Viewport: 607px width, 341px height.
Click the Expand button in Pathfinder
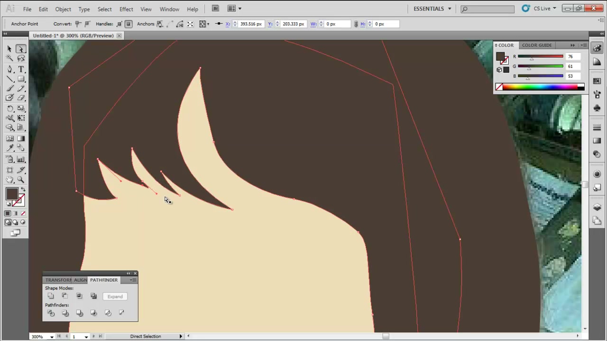pos(115,296)
